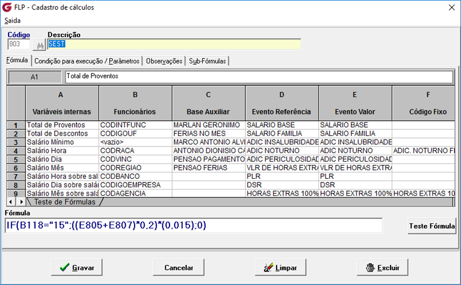
Task: Click ADIC. NOTURNO cell in Código Fixo column
Action: [x=423, y=151]
